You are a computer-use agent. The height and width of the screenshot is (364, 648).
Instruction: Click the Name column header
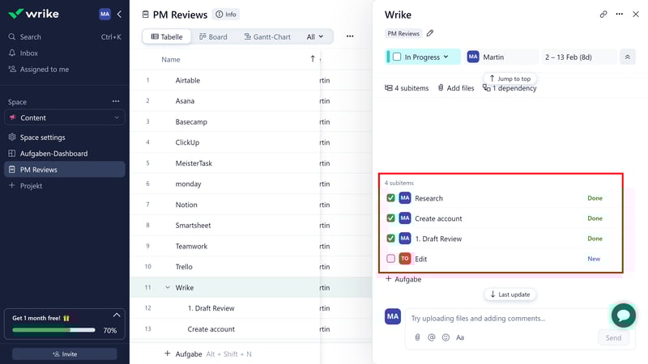coord(171,59)
